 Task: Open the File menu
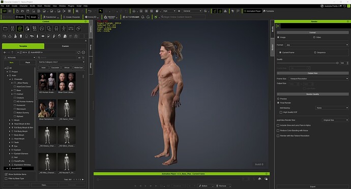tap(3, 6)
